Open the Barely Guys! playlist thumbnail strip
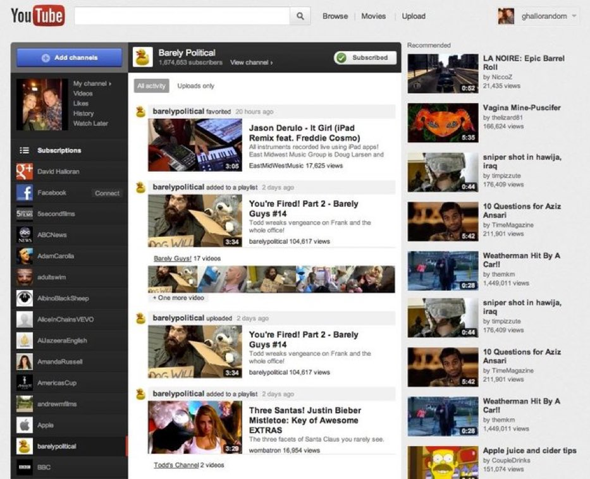The width and height of the screenshot is (590, 479). click(x=271, y=279)
